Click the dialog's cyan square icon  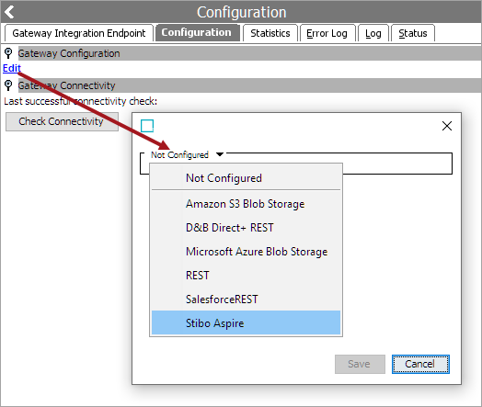pyautogui.click(x=147, y=126)
